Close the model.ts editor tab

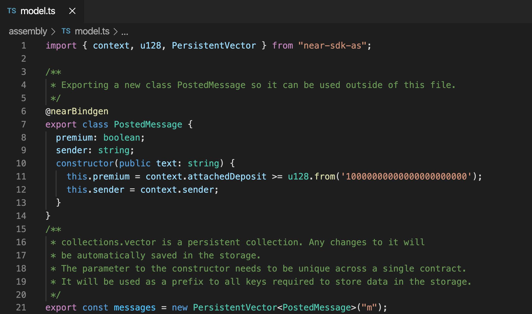click(72, 11)
